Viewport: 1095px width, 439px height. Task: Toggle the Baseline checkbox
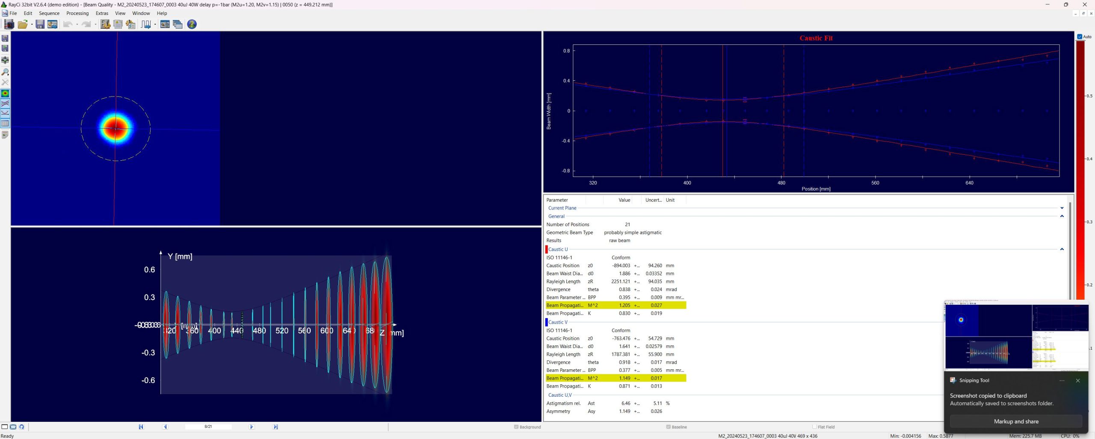668,427
